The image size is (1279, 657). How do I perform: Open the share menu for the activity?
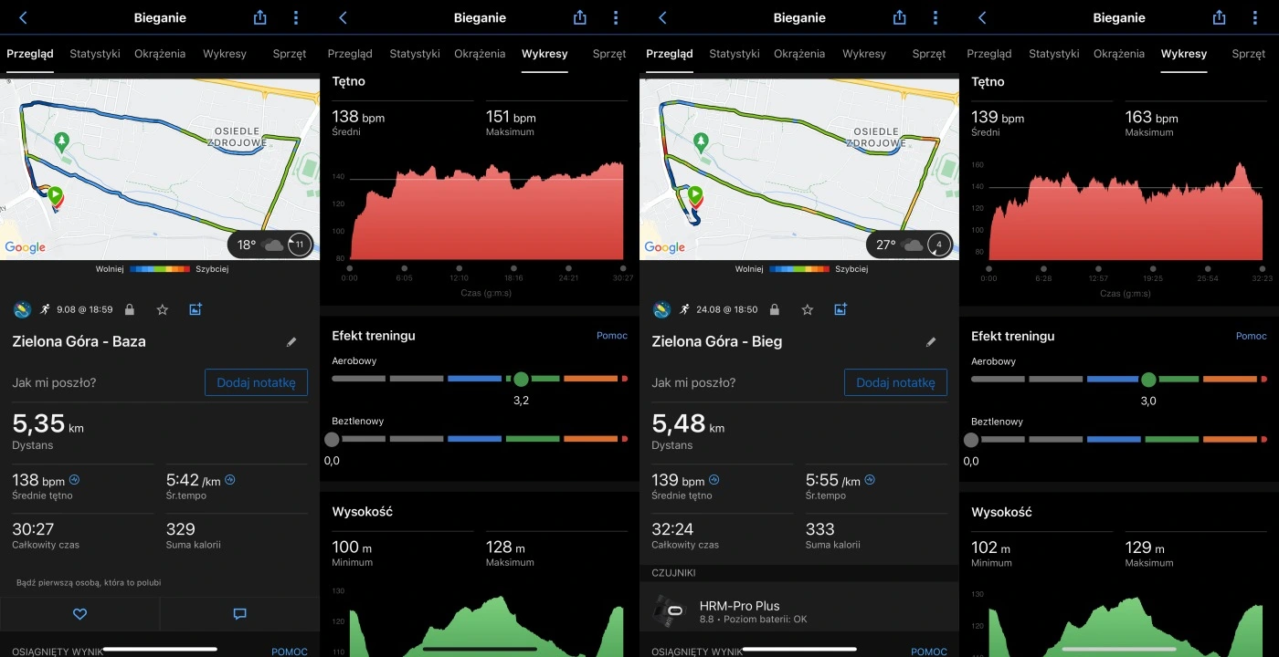[259, 16]
